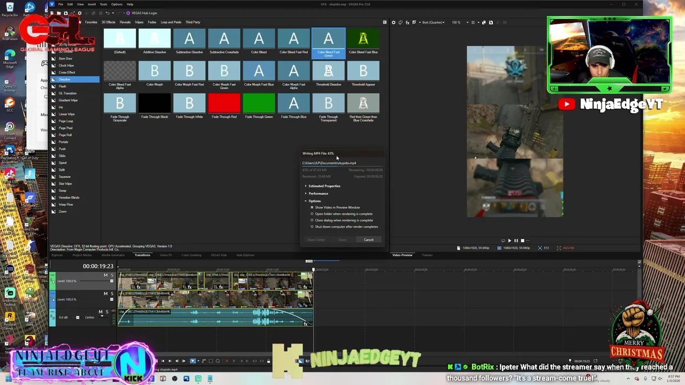Click Pause in video preview
This screenshot has height=385, width=685.
coord(516,241)
